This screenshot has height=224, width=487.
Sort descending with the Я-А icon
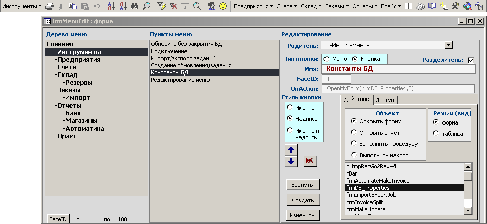[123, 6]
